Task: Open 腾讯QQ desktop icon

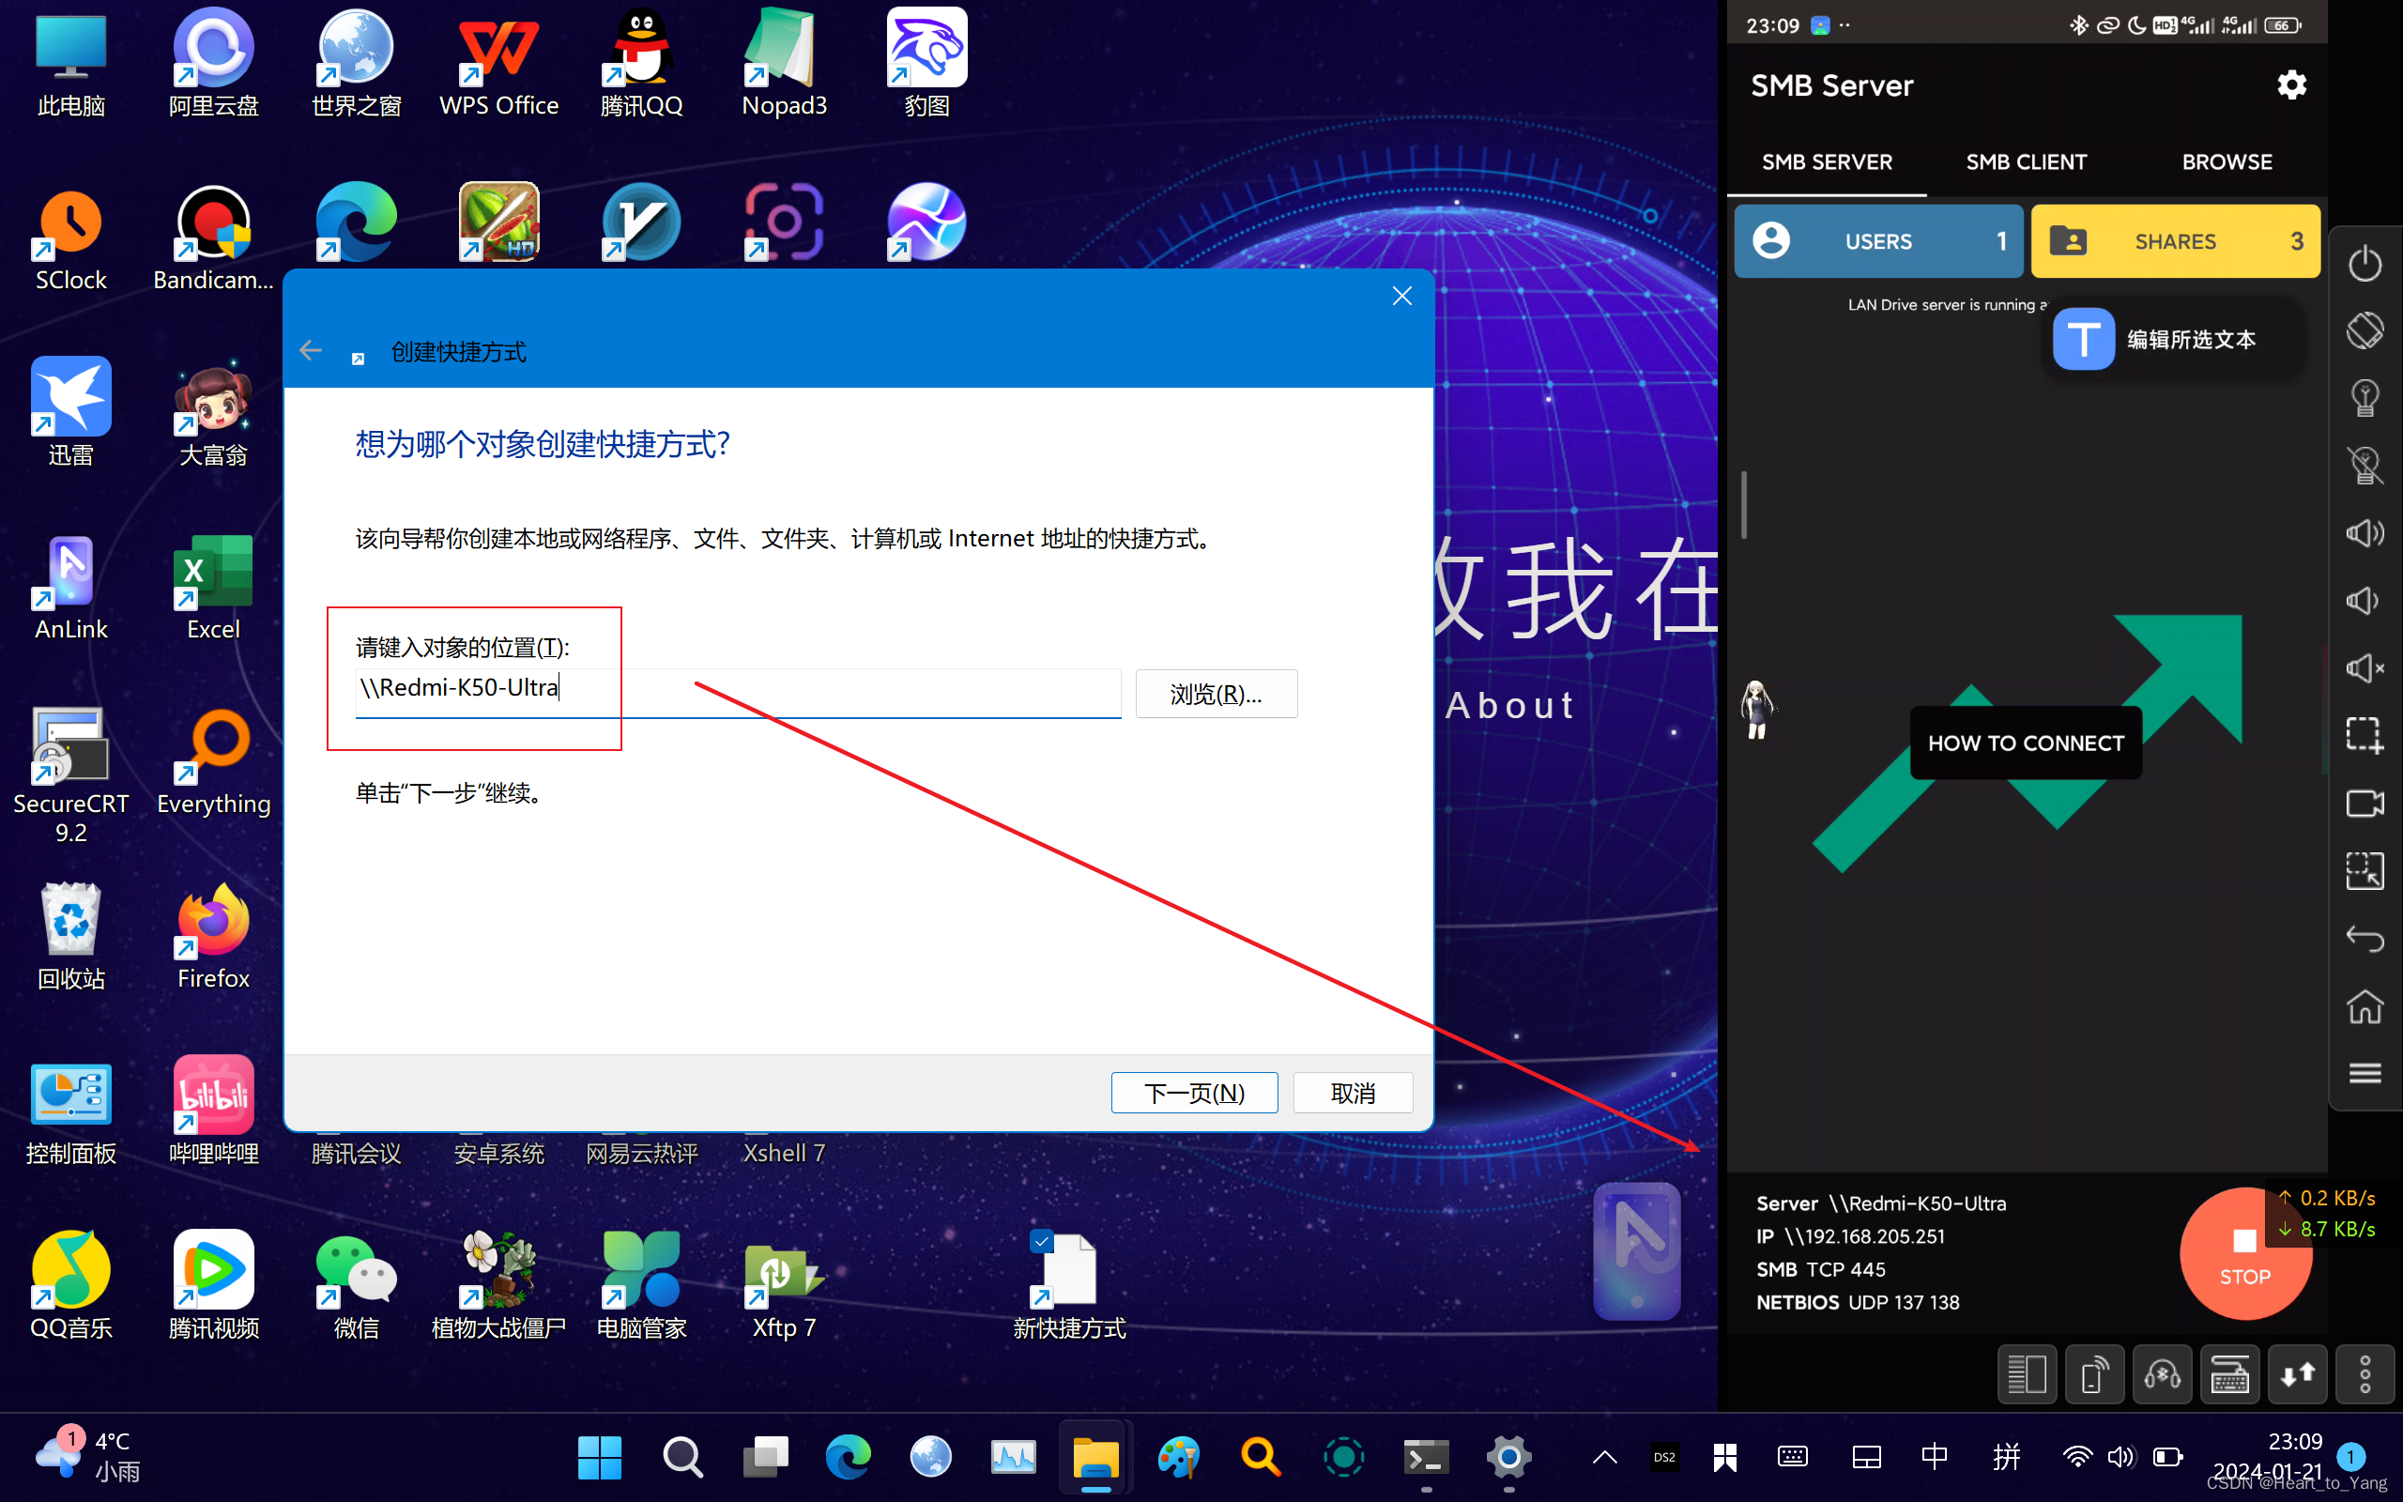Action: coord(641,65)
